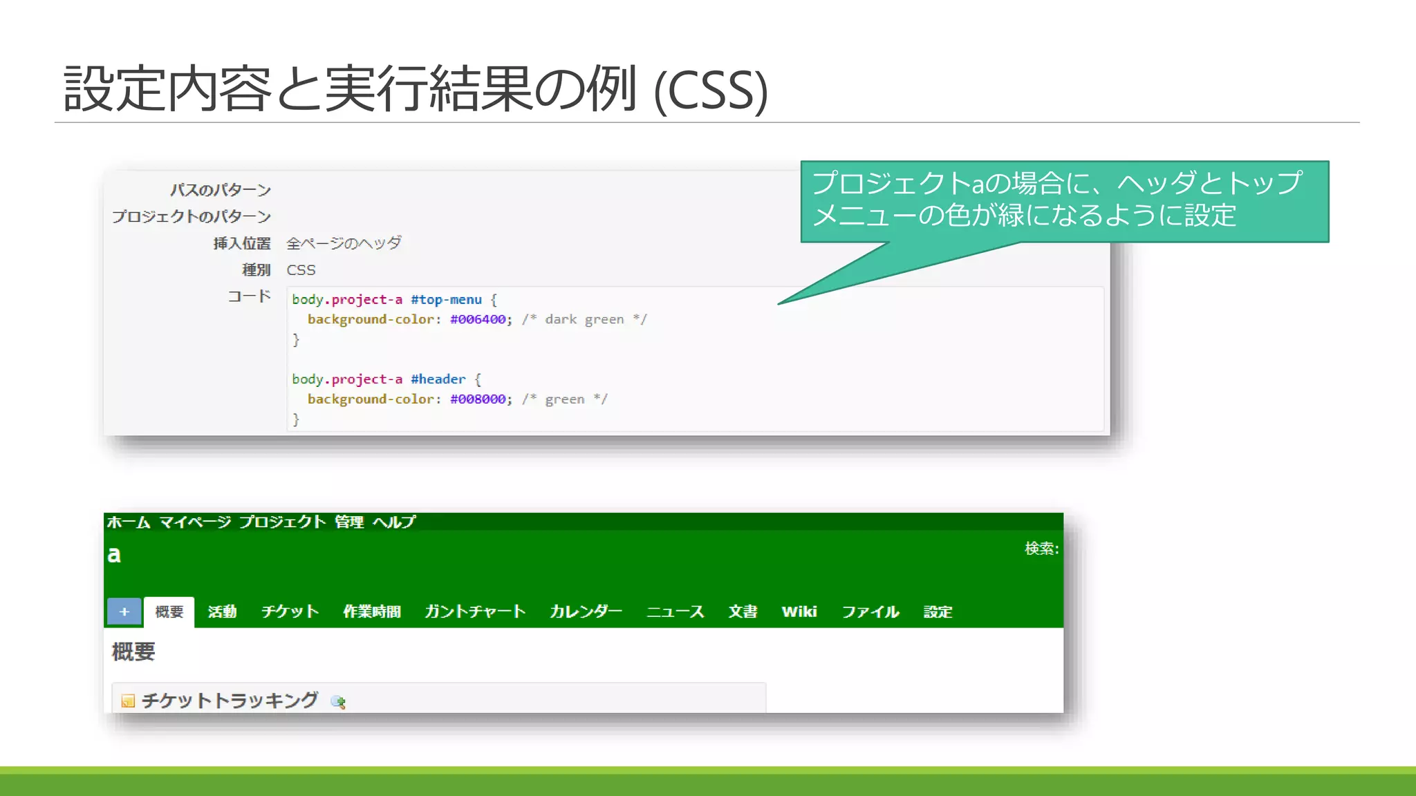Click the project title 'a' in header
The image size is (1416, 796).
tap(114, 555)
